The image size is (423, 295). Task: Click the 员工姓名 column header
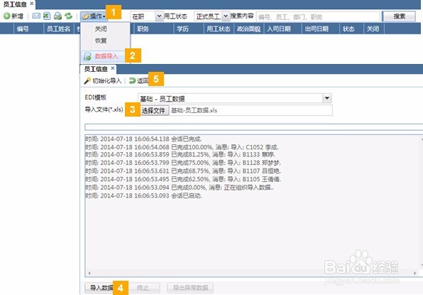point(58,28)
